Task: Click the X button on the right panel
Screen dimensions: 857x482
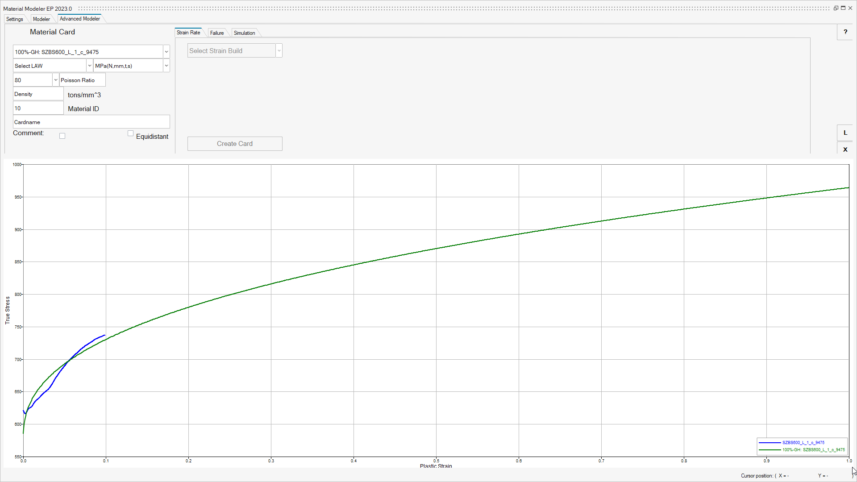Action: [x=845, y=150]
